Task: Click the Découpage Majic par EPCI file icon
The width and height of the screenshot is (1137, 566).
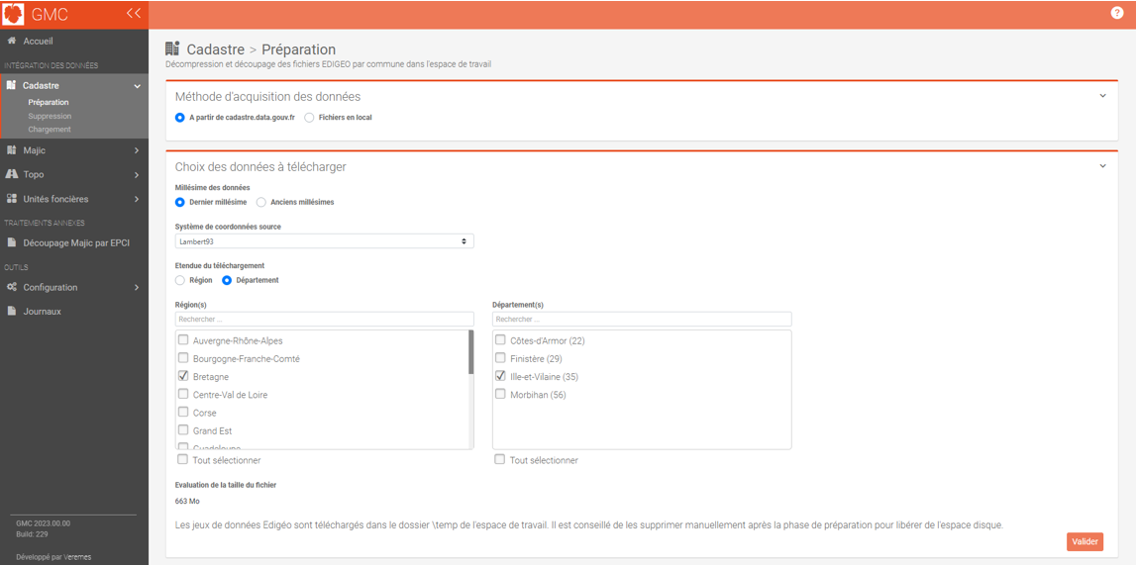Action: click(x=12, y=242)
